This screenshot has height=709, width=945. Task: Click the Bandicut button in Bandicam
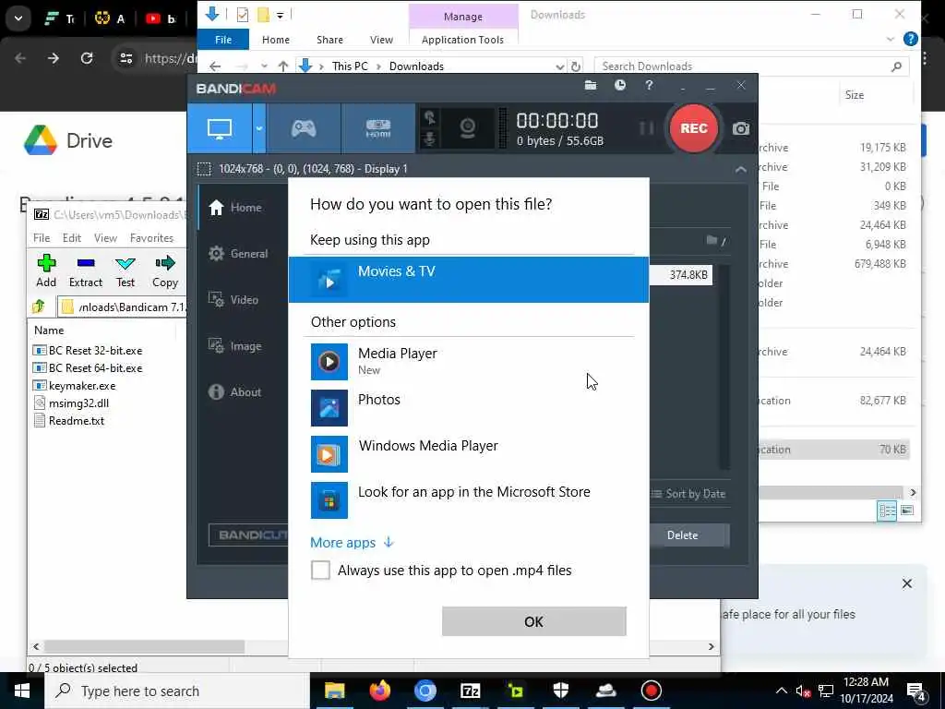[x=248, y=535]
